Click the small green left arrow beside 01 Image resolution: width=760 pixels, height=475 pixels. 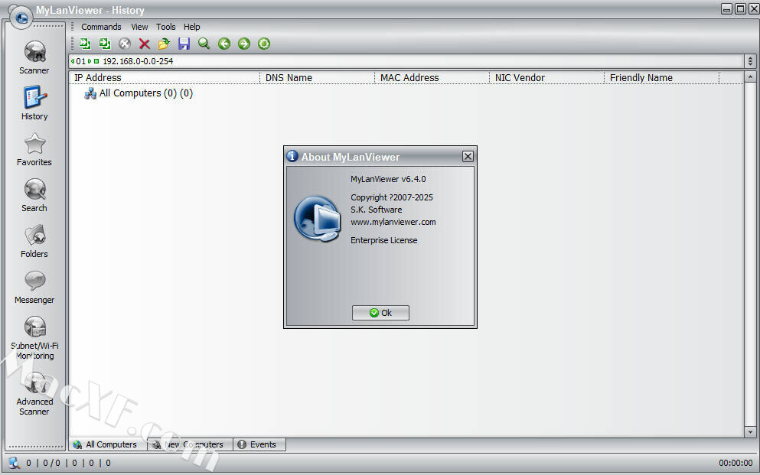73,61
